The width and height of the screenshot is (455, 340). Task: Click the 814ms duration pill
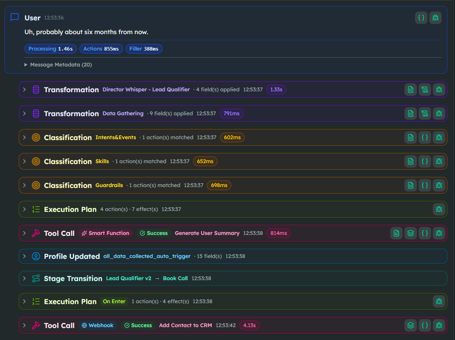(279, 233)
